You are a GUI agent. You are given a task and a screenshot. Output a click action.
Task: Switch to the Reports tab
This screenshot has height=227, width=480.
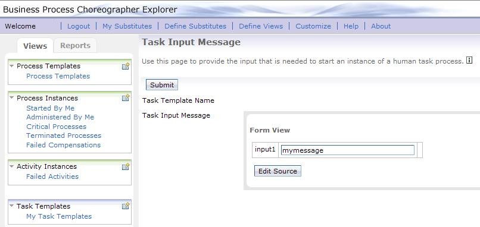click(75, 46)
